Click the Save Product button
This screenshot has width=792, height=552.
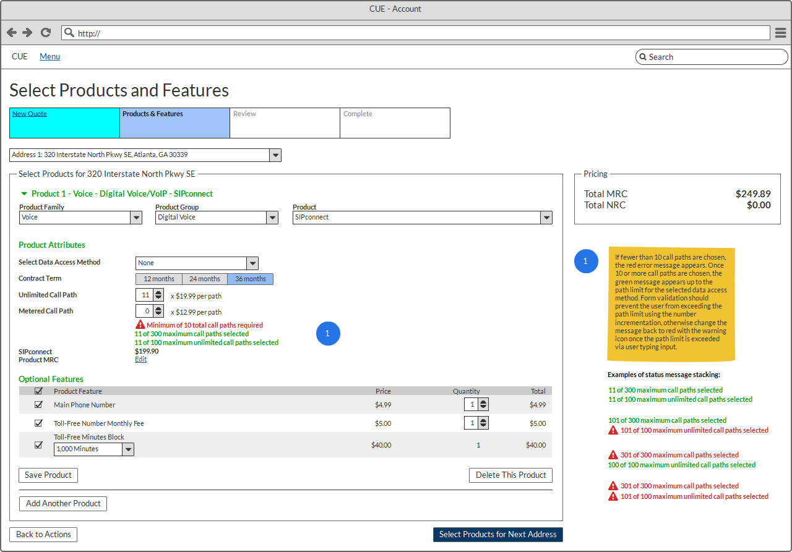[48, 475]
